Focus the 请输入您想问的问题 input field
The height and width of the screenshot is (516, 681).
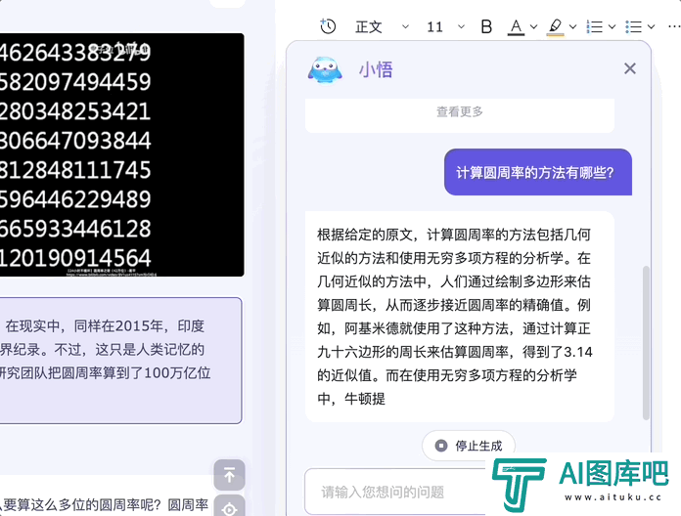[395, 492]
